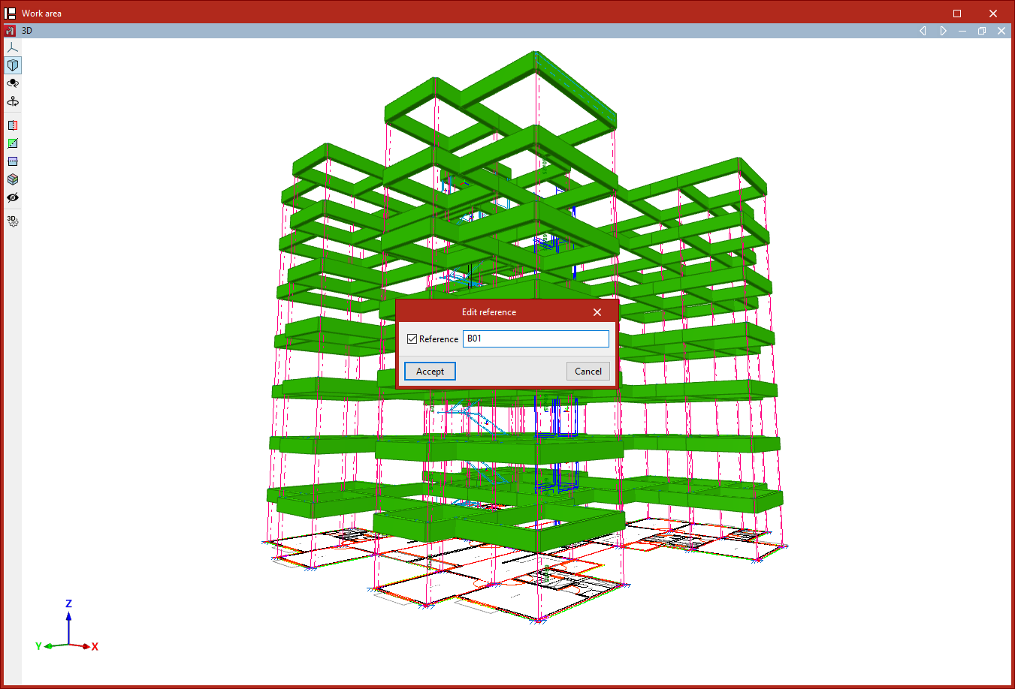Toggle the crossed-out eye visibility tool
This screenshot has width=1015, height=689.
pyautogui.click(x=13, y=197)
